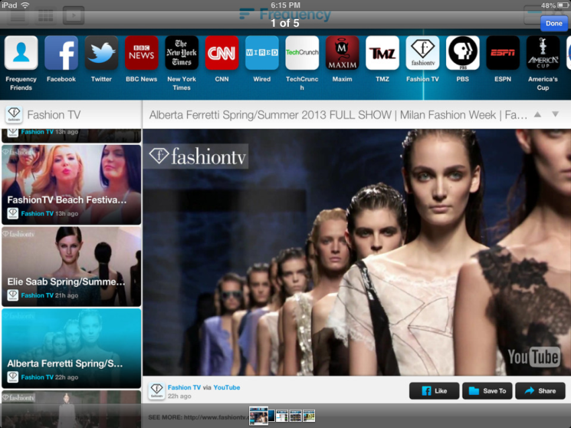Screen dimensions: 571x428
Task: Click the Fashion TV sidebar header logo
Action: click(x=14, y=115)
